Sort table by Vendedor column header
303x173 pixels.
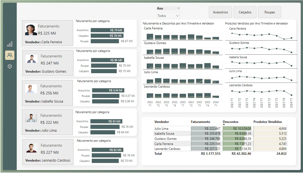pyautogui.click(x=161, y=122)
